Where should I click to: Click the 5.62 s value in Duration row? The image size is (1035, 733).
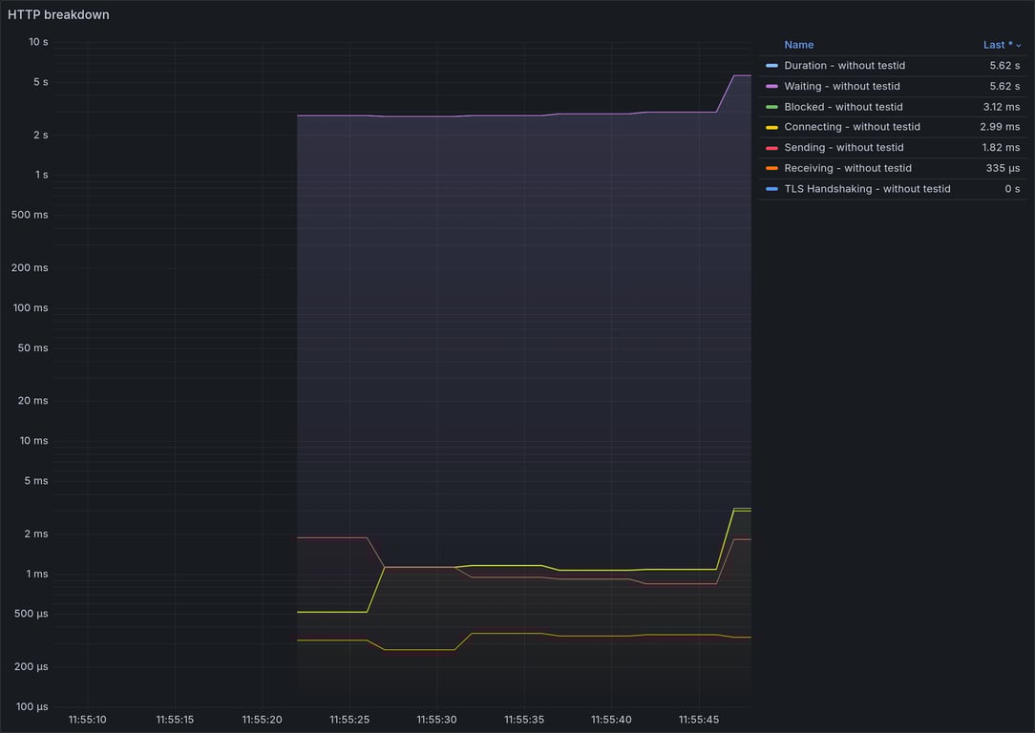[1004, 65]
